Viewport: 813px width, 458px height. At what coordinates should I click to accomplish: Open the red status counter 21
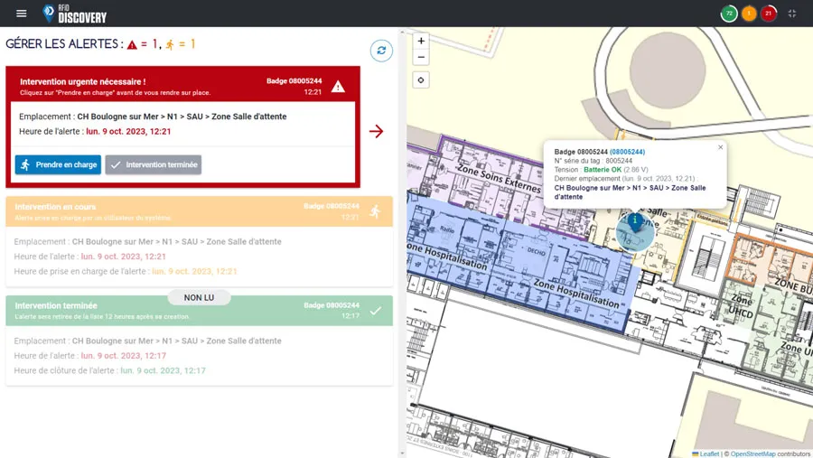pyautogui.click(x=769, y=14)
